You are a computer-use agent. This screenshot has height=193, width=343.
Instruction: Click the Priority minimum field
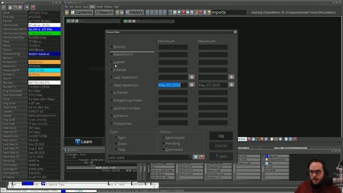(173, 47)
